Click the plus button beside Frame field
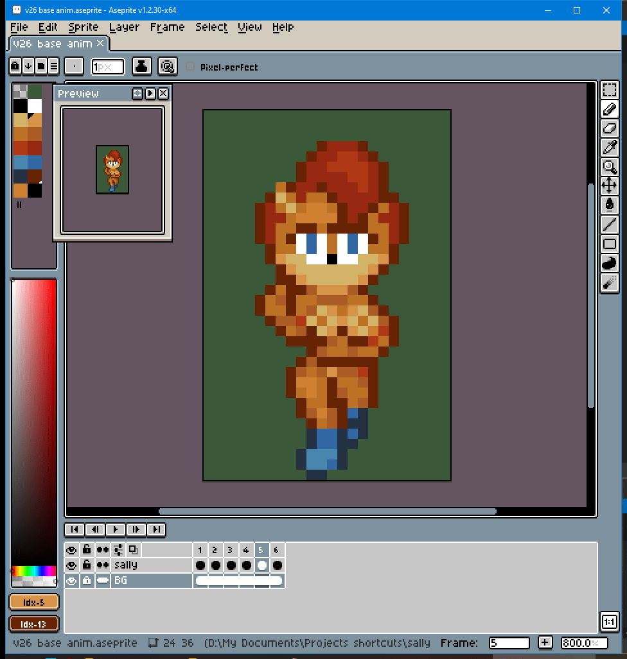 pos(545,642)
